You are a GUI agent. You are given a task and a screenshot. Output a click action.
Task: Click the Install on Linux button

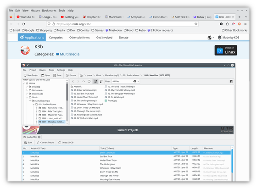pyautogui.click(x=226, y=50)
